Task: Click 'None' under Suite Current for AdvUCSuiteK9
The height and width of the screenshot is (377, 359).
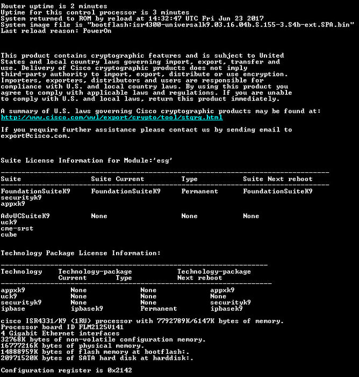Action: pyautogui.click(x=99, y=216)
